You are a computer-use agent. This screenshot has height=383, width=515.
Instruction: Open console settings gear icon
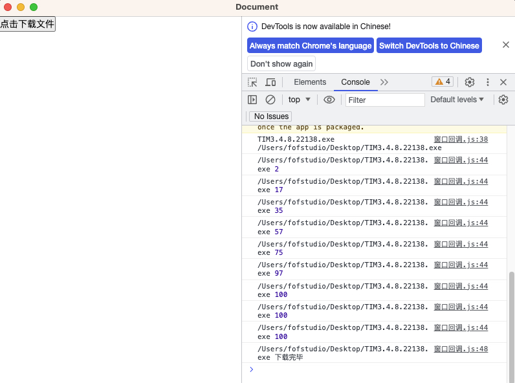point(503,100)
